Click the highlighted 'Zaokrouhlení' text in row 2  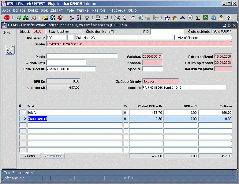(x=38, y=119)
